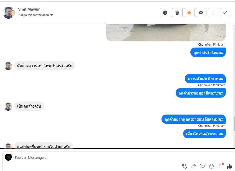235x171 pixels.
Task: Click Assign this conversation label
Action: click(x=34, y=15)
